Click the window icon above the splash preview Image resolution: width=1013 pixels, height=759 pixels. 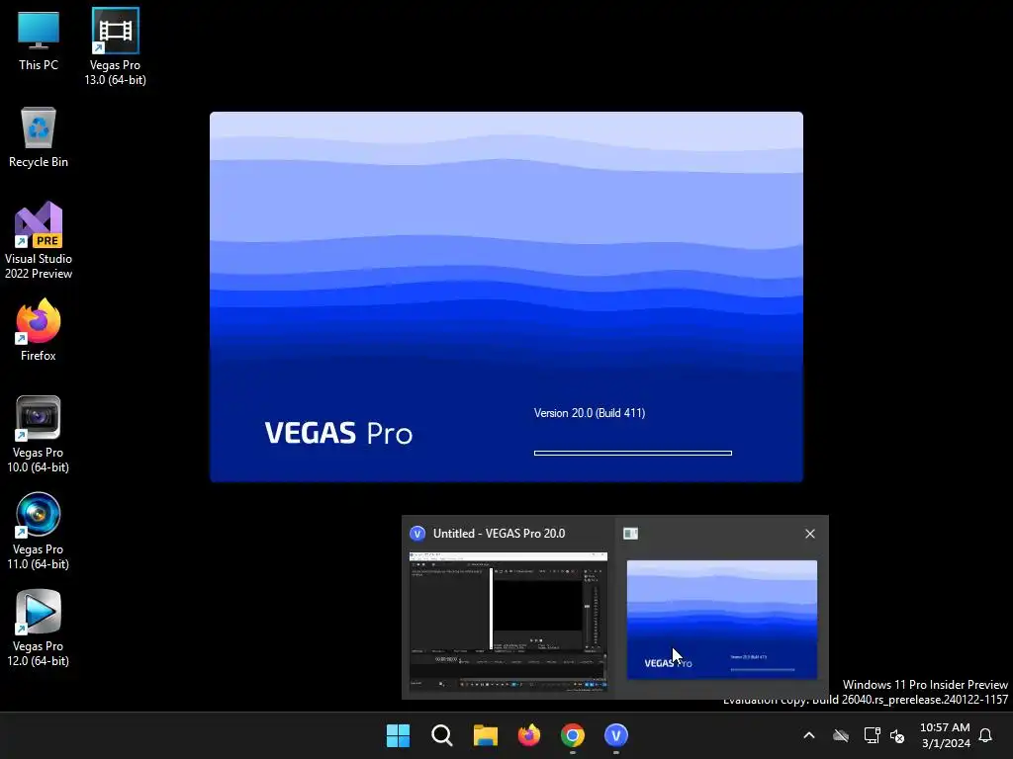coord(630,534)
